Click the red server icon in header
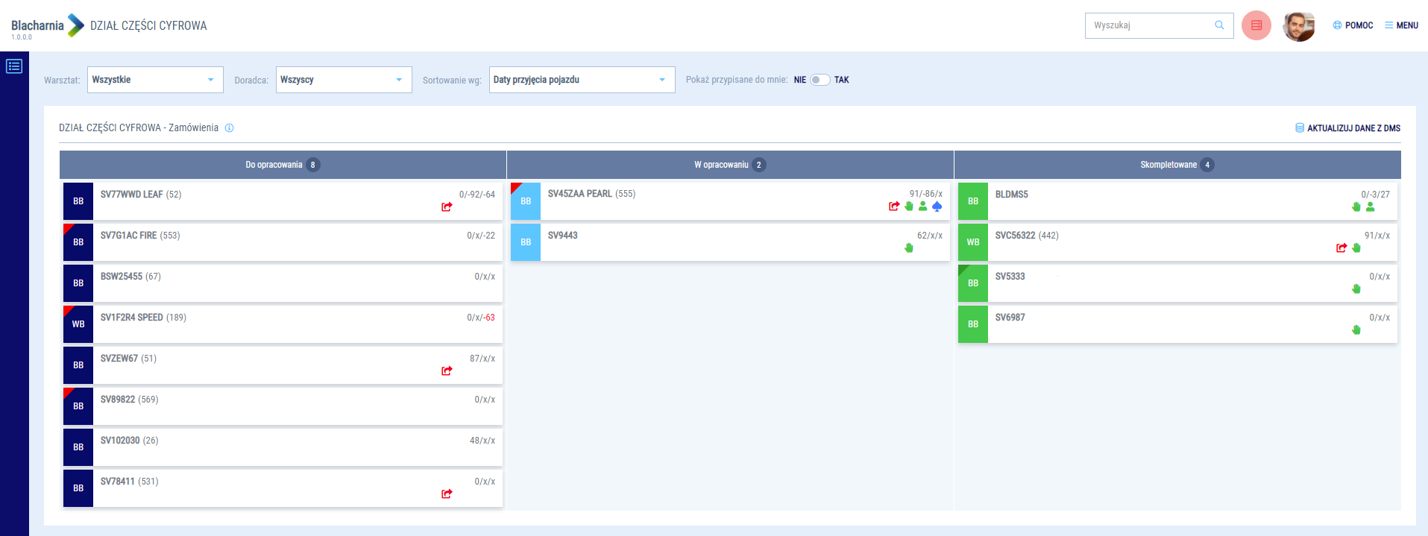The height and width of the screenshot is (536, 1428). pos(1256,25)
